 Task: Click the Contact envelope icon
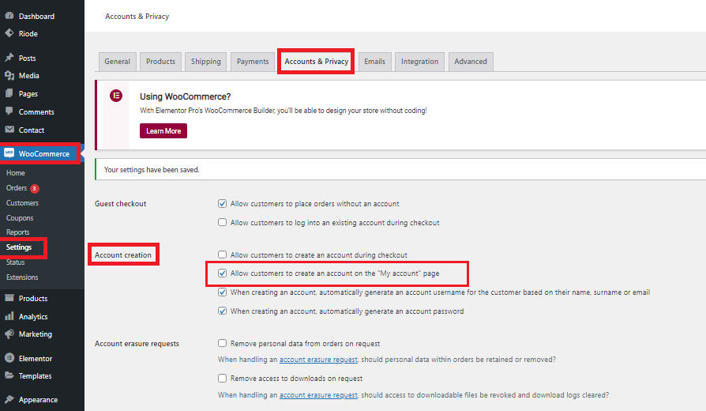[9, 130]
